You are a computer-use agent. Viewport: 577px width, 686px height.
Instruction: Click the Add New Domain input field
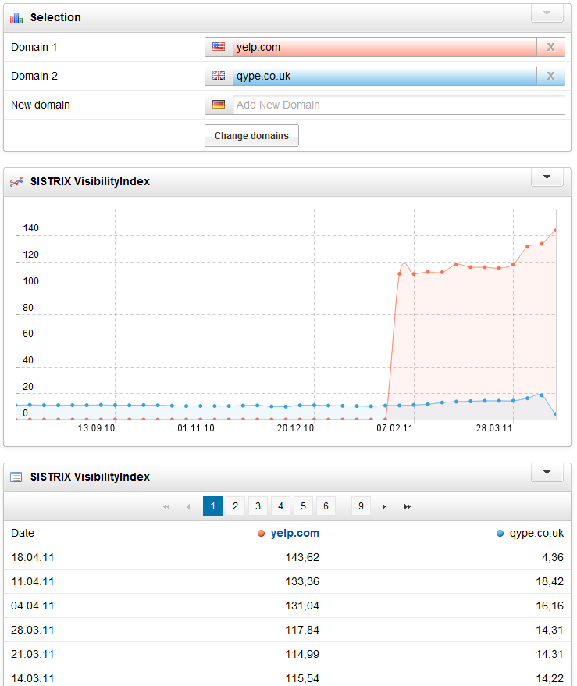[398, 105]
